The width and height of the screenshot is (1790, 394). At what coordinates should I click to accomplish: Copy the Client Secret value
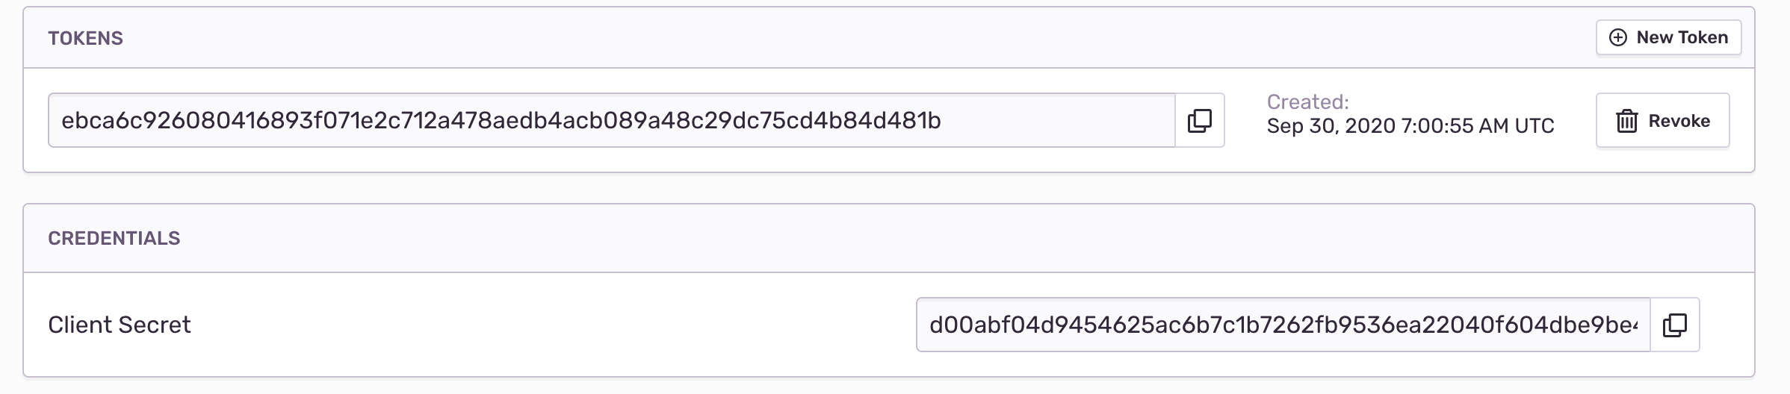tap(1675, 325)
